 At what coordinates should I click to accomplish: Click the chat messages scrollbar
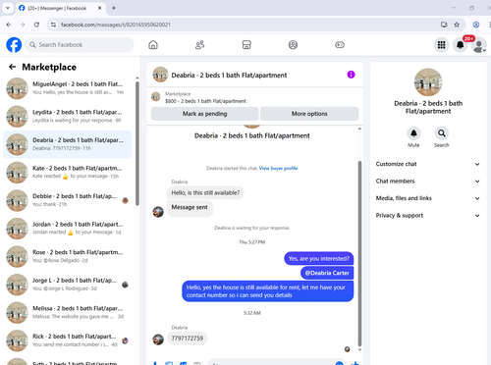[359, 253]
